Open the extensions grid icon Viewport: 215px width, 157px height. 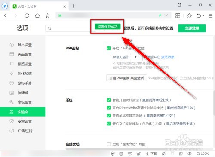(178, 15)
